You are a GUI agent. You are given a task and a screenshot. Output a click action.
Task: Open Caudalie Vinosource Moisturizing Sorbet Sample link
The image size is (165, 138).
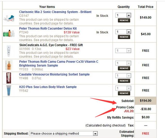click(54, 74)
